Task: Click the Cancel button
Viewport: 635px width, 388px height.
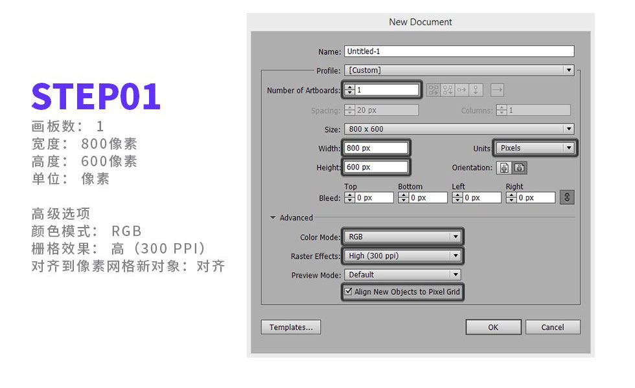Action: (x=553, y=327)
